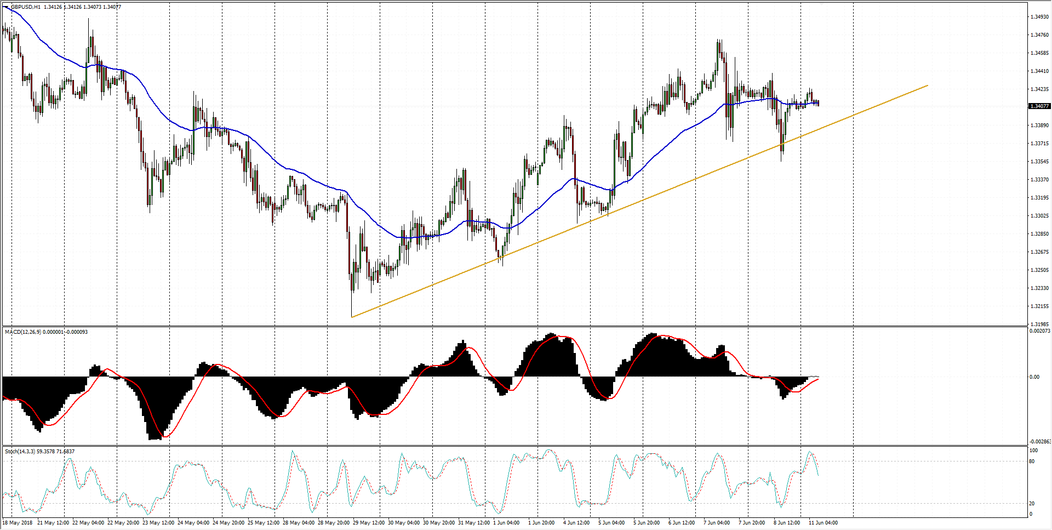Click the MACD(12,26,9) indicator label
The height and width of the screenshot is (530, 1052).
[23, 332]
